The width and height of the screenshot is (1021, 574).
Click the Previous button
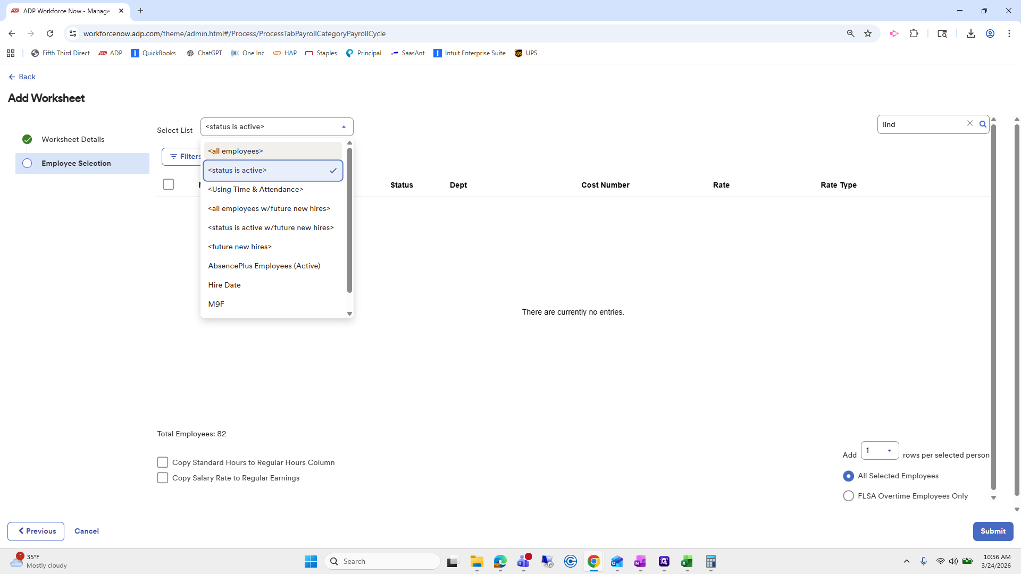(x=36, y=531)
